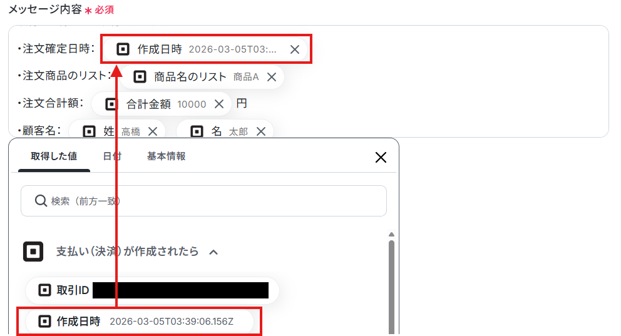This screenshot has height=336, width=621.
Task: Delete the 合計金額 10000 chip
Action: click(219, 104)
